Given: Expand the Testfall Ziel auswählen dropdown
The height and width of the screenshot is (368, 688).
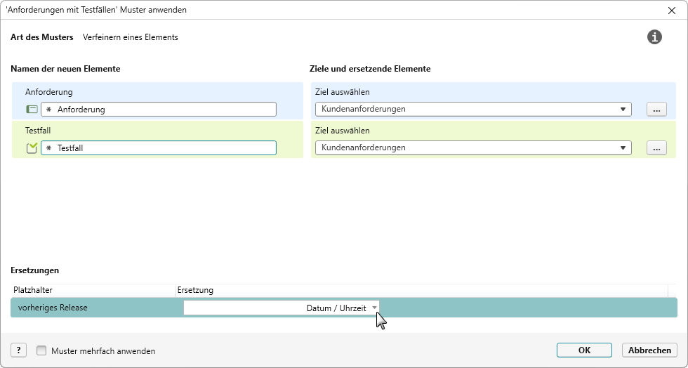Looking at the screenshot, I should point(622,148).
